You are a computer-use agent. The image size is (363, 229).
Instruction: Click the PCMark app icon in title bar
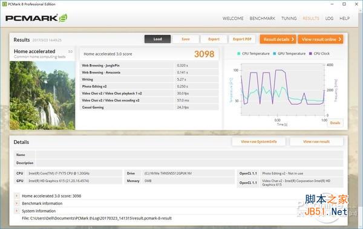coord(4,4)
